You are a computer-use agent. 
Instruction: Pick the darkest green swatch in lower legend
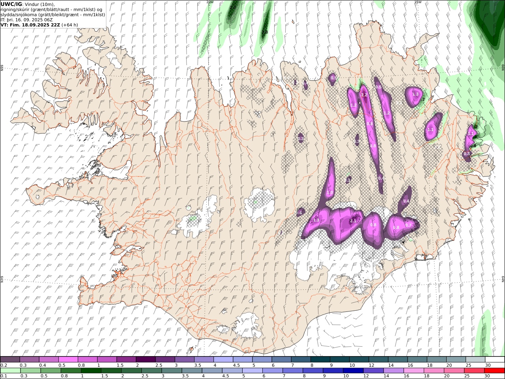(x=91, y=371)
